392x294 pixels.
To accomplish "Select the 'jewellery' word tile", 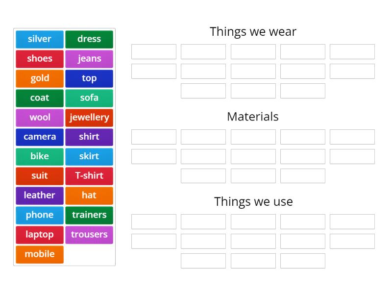I will [89, 118].
